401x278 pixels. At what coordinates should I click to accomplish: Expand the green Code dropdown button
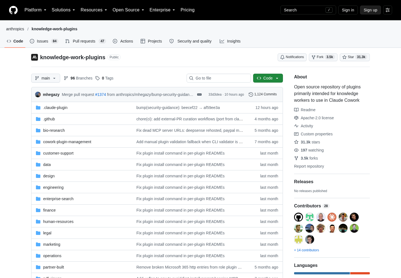coord(268,78)
